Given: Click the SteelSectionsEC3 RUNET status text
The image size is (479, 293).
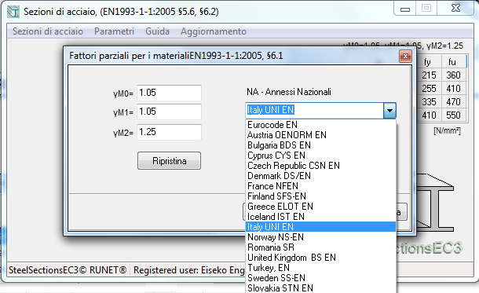Looking at the screenshot, I should (x=68, y=270).
